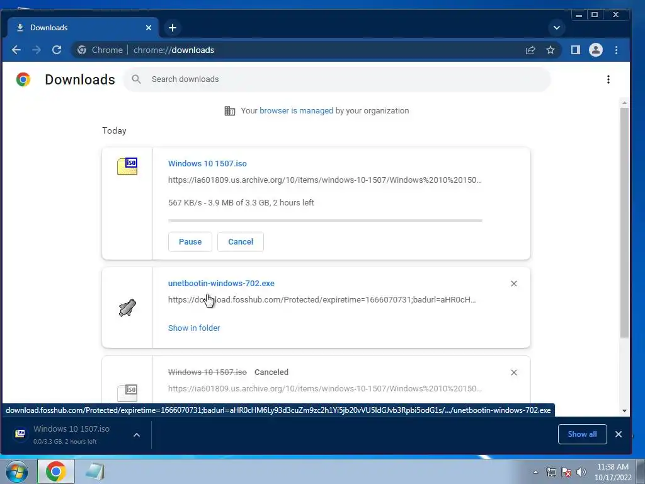Open the taskbar clock showing 11:38 AM

[613, 472]
